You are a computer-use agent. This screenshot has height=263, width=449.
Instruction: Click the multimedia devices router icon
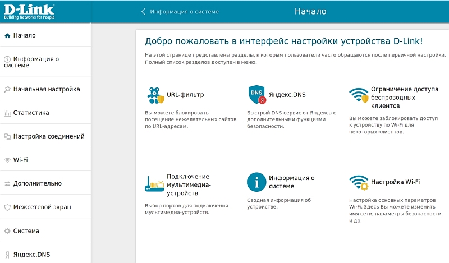[x=154, y=183]
